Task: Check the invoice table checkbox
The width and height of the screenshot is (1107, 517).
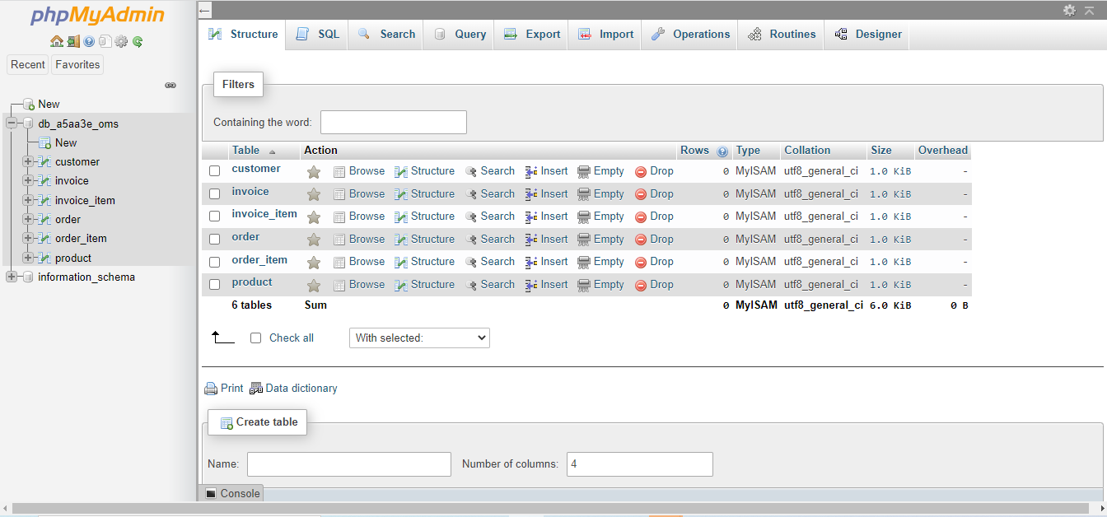Action: [x=215, y=194]
